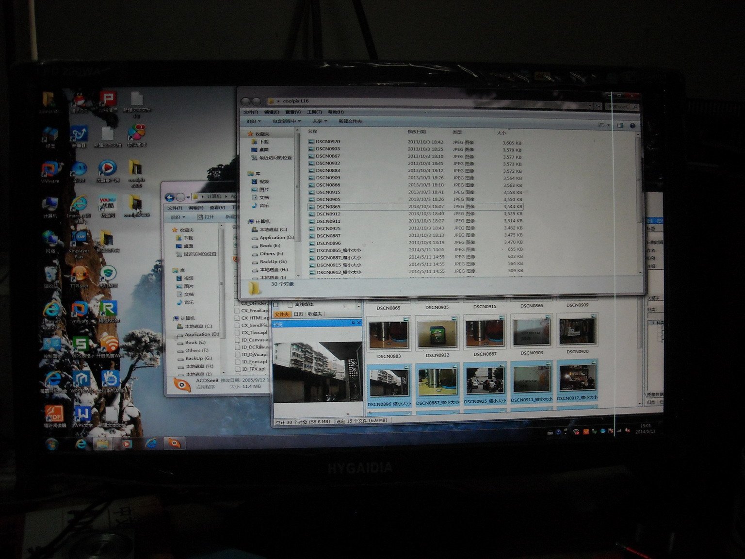Image resolution: width=745 pixels, height=559 pixels.
Task: Select file DSCN0865 in the list
Action: coord(328,207)
